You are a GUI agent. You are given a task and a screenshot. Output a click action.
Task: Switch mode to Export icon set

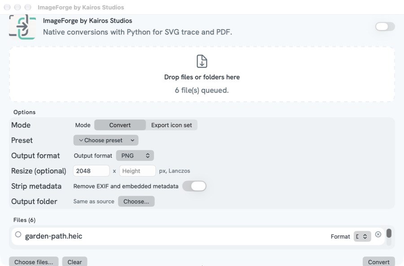(x=171, y=125)
